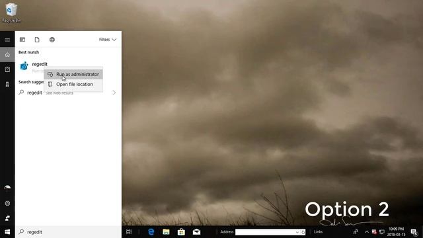The height and width of the screenshot is (238, 423).
Task: Filter search results by Apps icon
Action: coord(22,40)
